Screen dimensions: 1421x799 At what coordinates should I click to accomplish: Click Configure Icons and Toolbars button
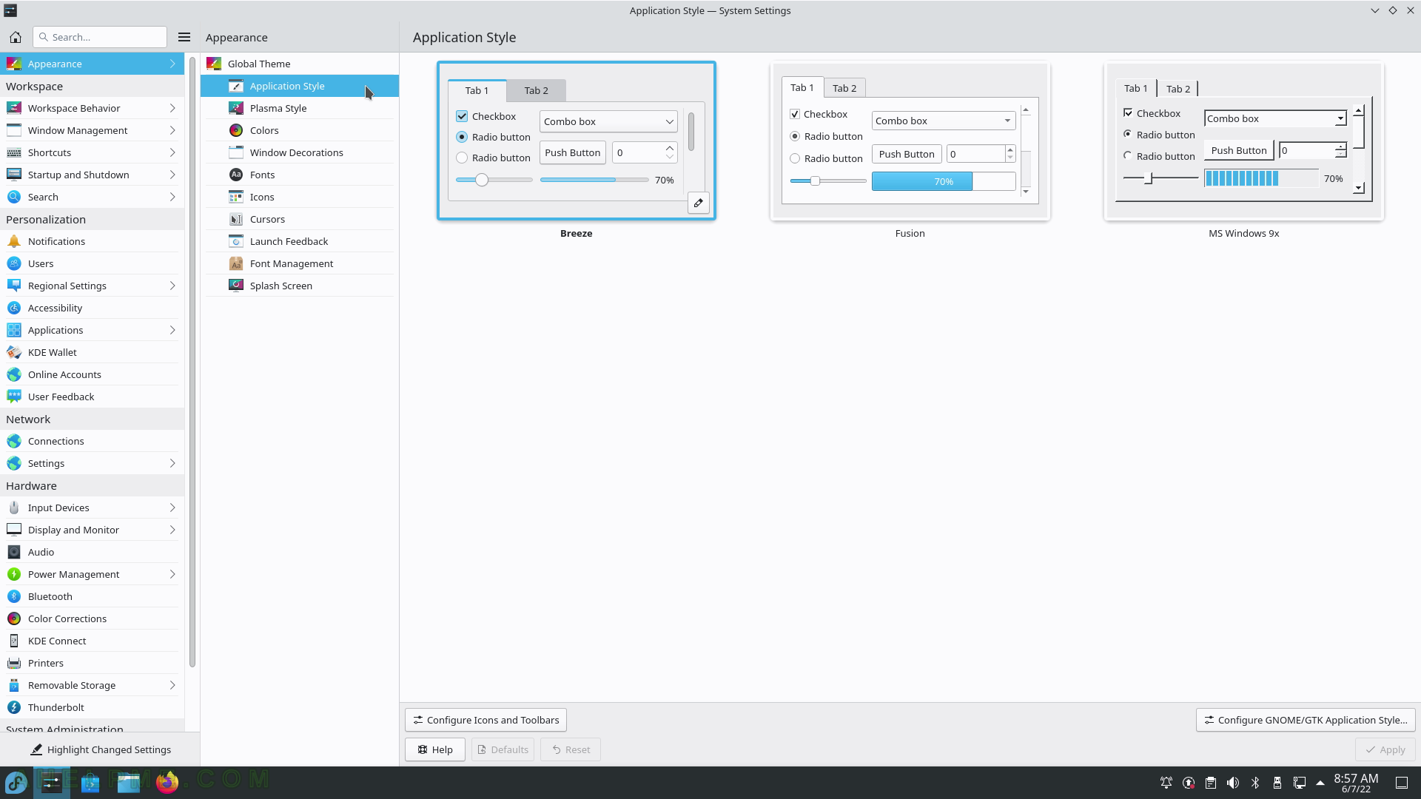(x=486, y=720)
